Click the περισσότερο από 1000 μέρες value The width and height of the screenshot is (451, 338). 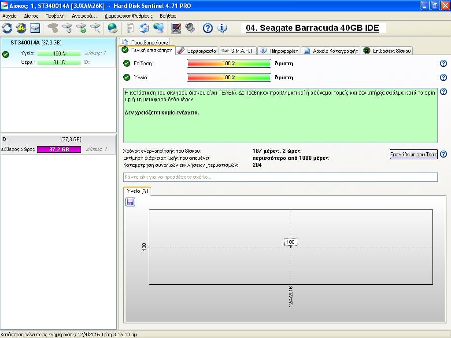tap(291, 158)
